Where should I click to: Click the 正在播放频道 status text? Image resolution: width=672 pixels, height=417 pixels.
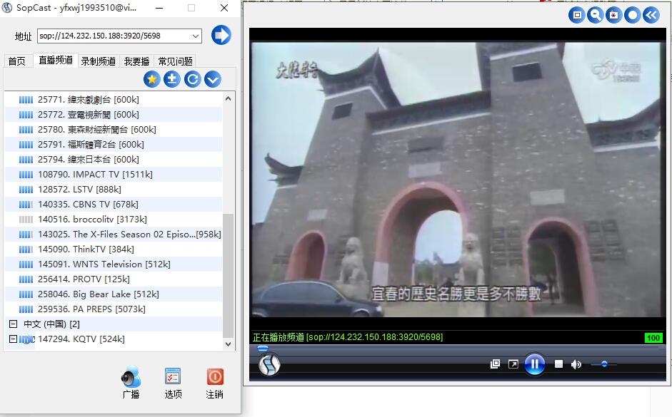click(x=348, y=337)
